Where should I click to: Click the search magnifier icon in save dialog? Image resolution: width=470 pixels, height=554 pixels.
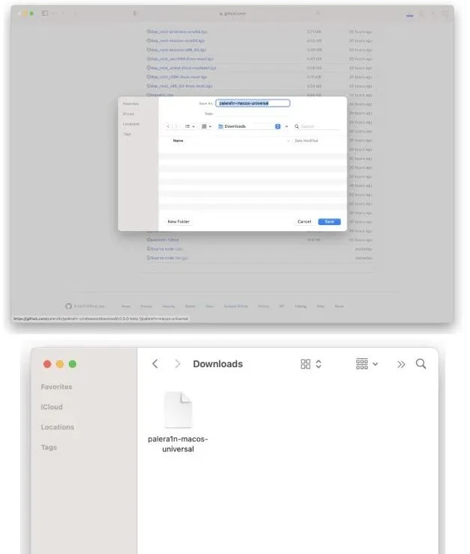coord(297,126)
